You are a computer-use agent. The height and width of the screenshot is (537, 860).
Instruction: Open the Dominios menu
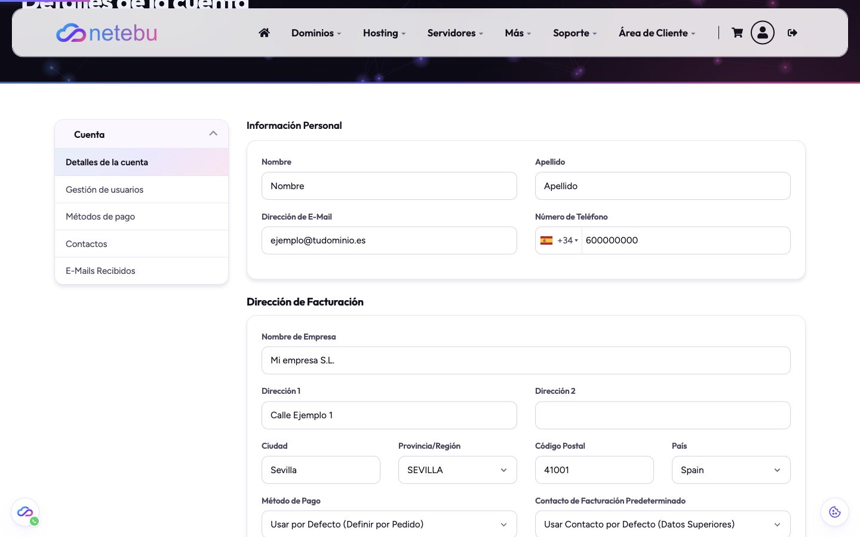pyautogui.click(x=316, y=33)
